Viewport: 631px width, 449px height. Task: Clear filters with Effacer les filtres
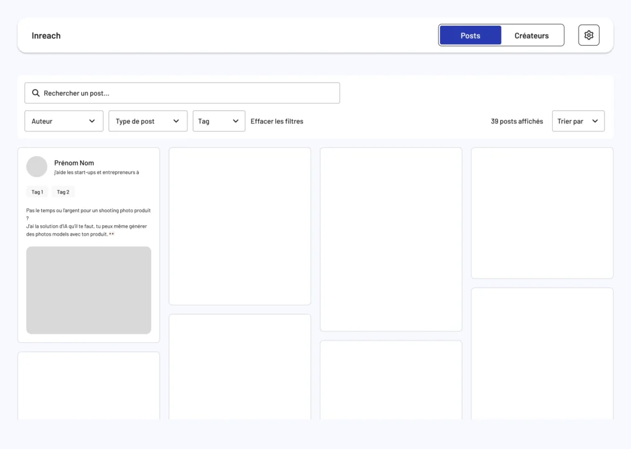(277, 122)
